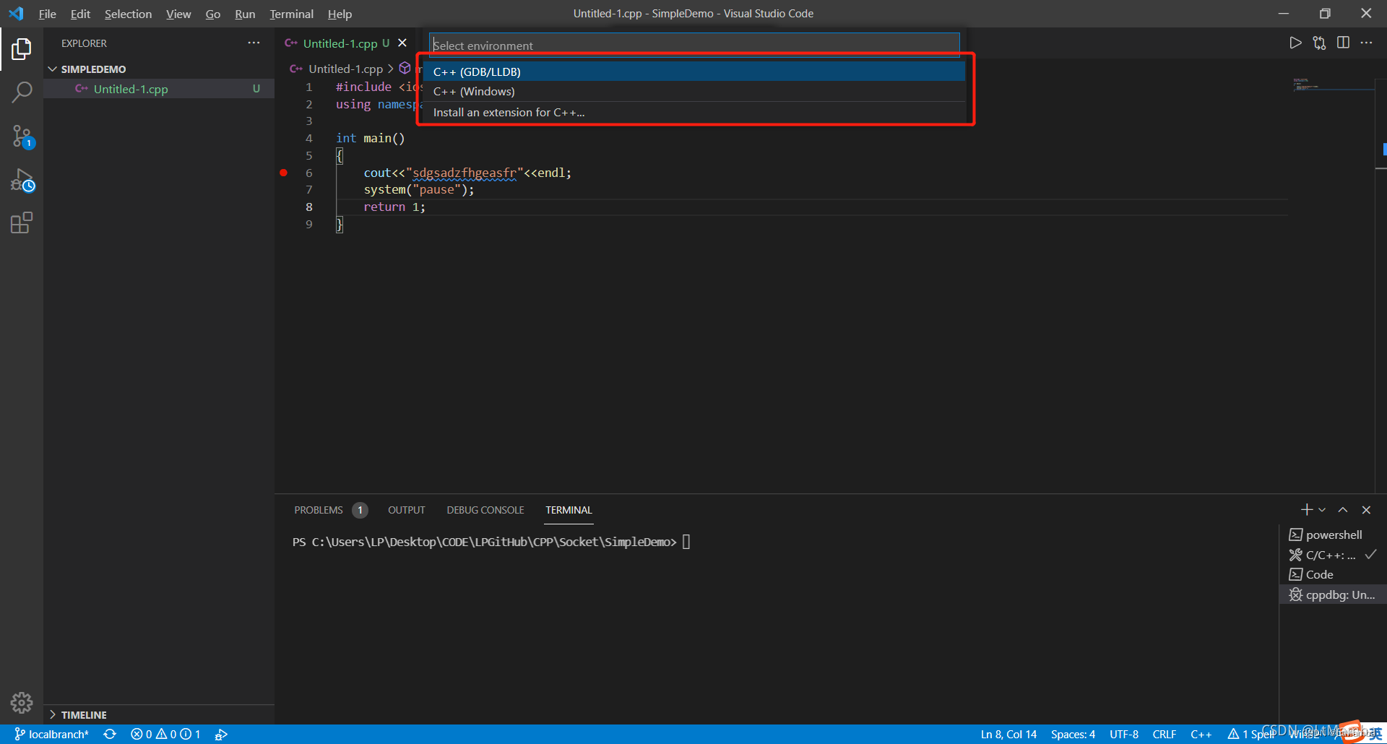Select Untitled-1.cpp in the Explorer tree
This screenshot has height=744, width=1387.
tap(159, 89)
